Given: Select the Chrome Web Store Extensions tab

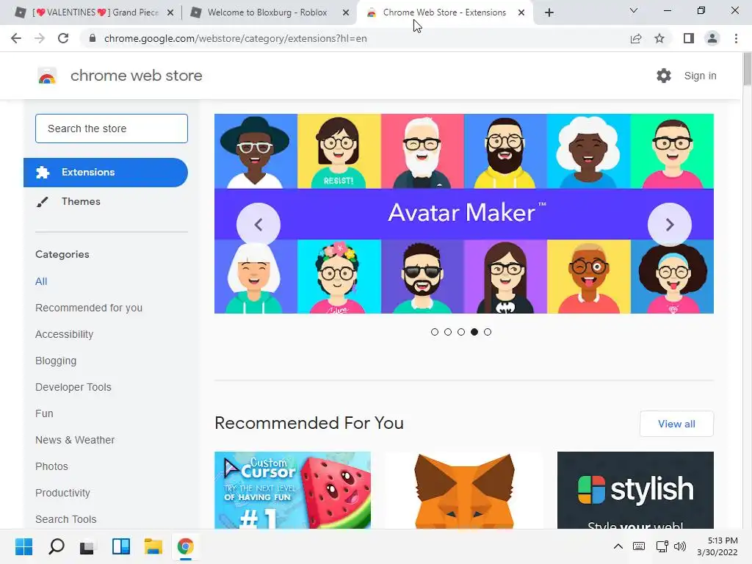Looking at the screenshot, I should tap(444, 12).
